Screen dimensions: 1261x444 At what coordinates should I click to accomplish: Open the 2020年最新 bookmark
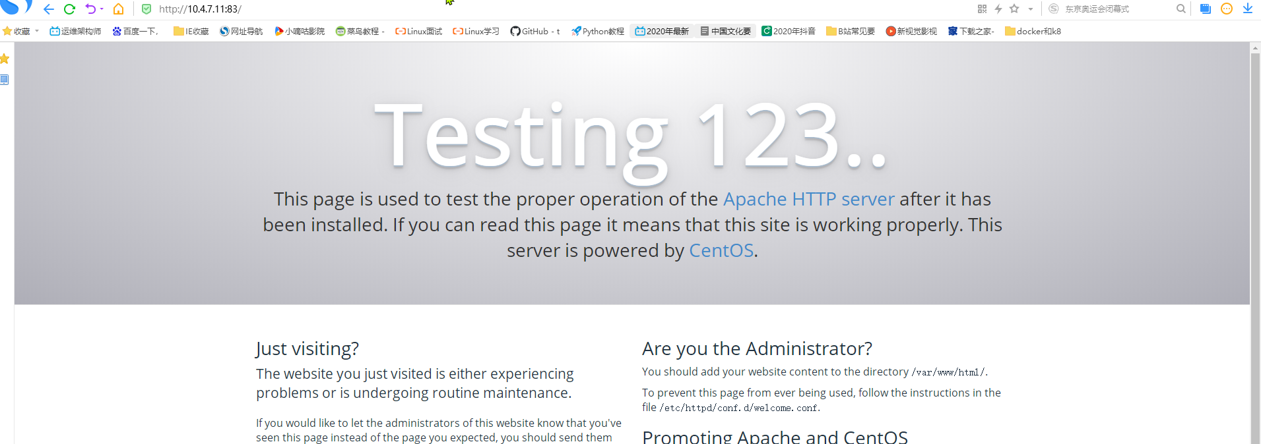pyautogui.click(x=662, y=32)
